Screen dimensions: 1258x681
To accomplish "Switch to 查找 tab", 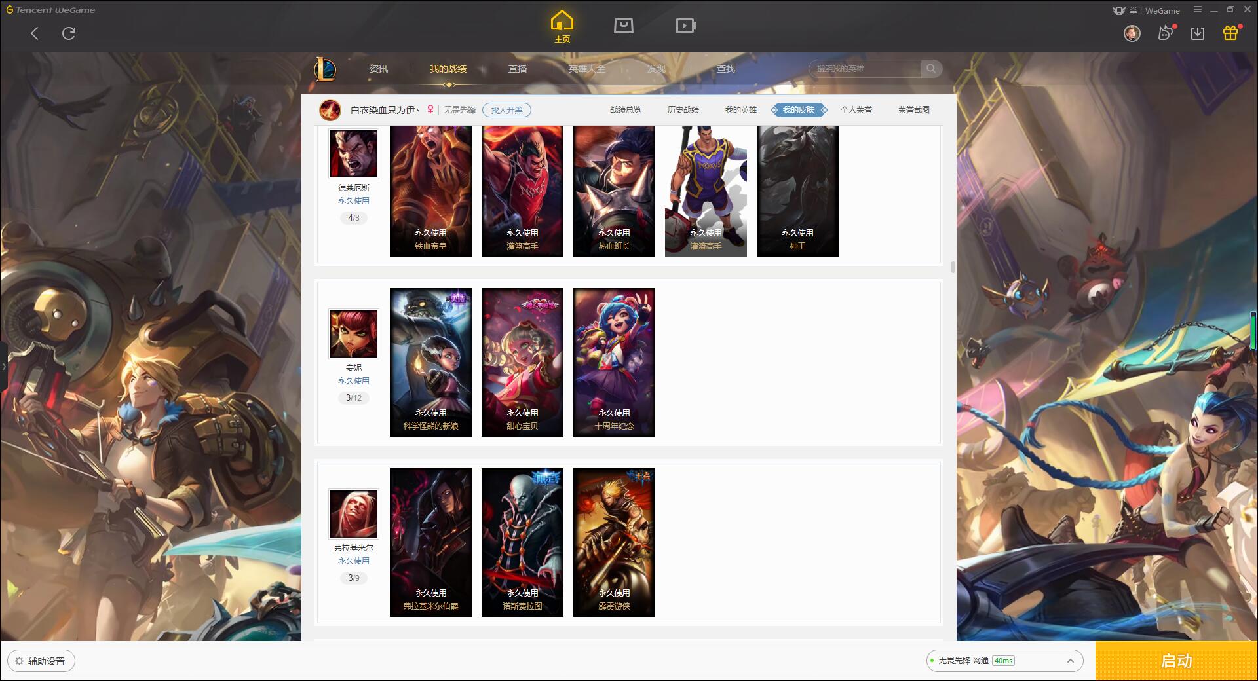I will [x=726, y=69].
